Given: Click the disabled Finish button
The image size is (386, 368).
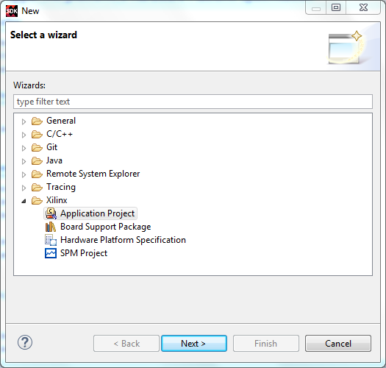Looking at the screenshot, I should (x=266, y=343).
